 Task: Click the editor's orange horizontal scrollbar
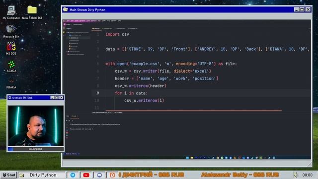point(194,111)
